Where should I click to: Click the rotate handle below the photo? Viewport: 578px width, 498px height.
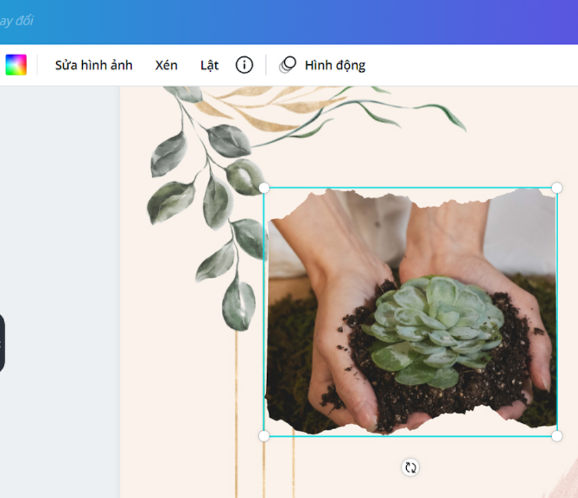click(409, 468)
